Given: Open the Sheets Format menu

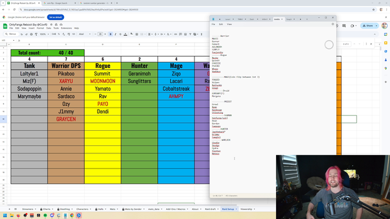Looking at the screenshot, I should pos(40,29).
